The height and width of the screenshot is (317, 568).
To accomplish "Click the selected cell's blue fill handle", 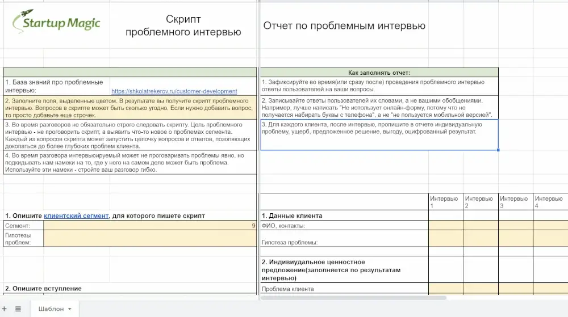I will click(x=498, y=150).
